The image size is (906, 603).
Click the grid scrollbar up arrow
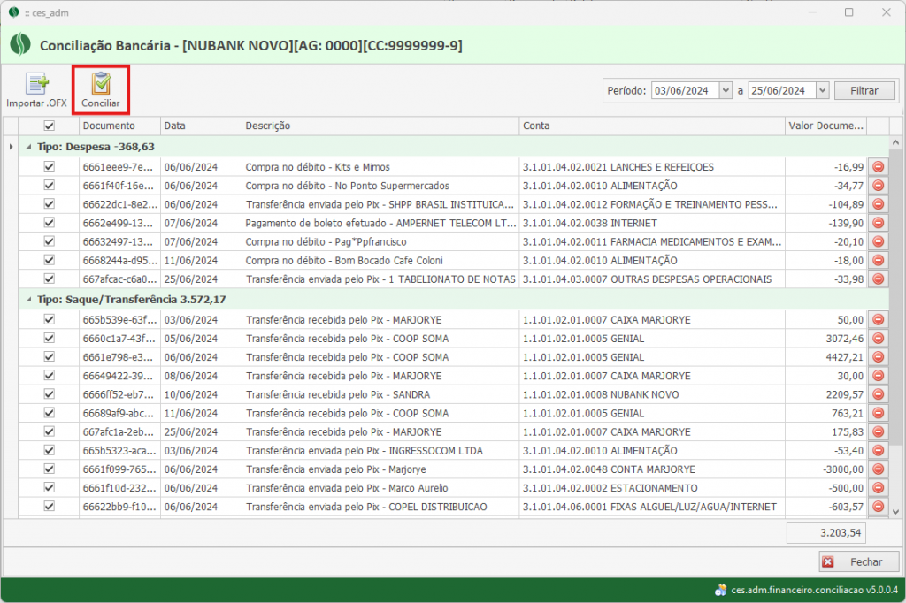(895, 142)
